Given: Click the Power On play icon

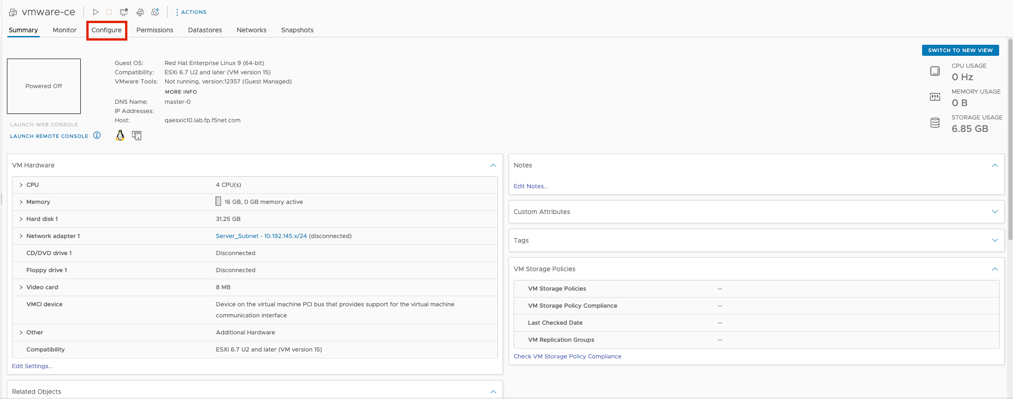Looking at the screenshot, I should click(96, 12).
